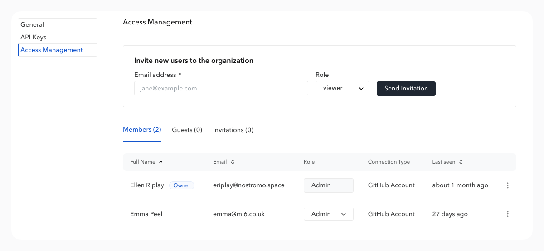Open the three-dot menu for Ellen Riplay
The height and width of the screenshot is (251, 544).
coord(508,185)
